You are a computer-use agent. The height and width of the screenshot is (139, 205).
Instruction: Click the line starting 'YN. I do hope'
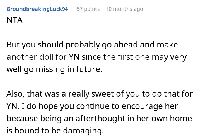coord(92,106)
